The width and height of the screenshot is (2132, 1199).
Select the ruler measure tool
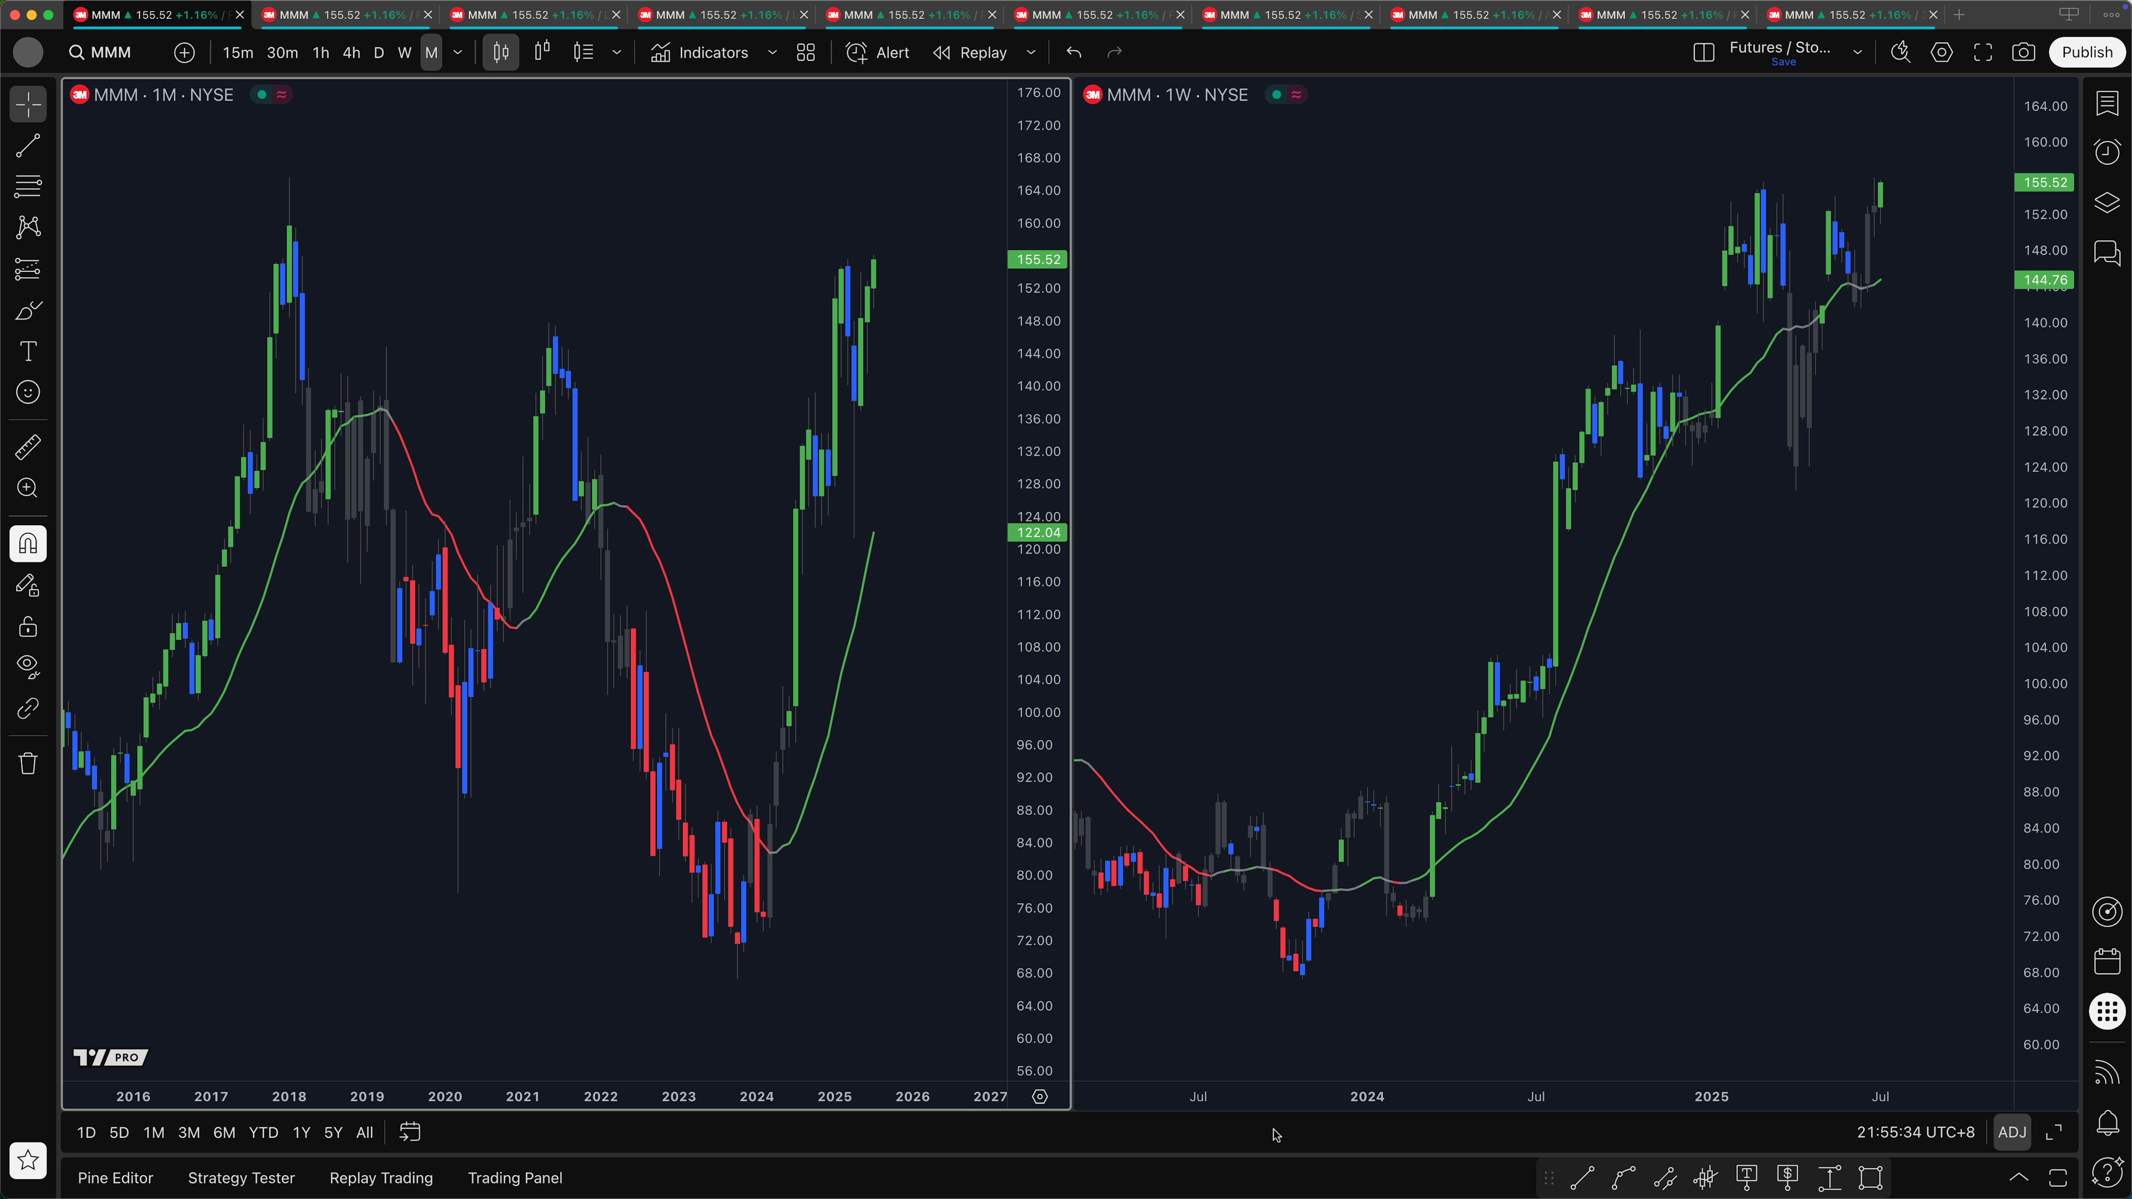tap(28, 447)
